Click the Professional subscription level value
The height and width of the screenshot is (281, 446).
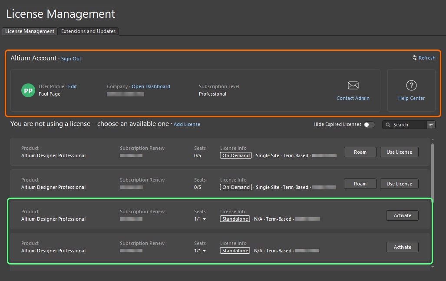click(x=212, y=94)
